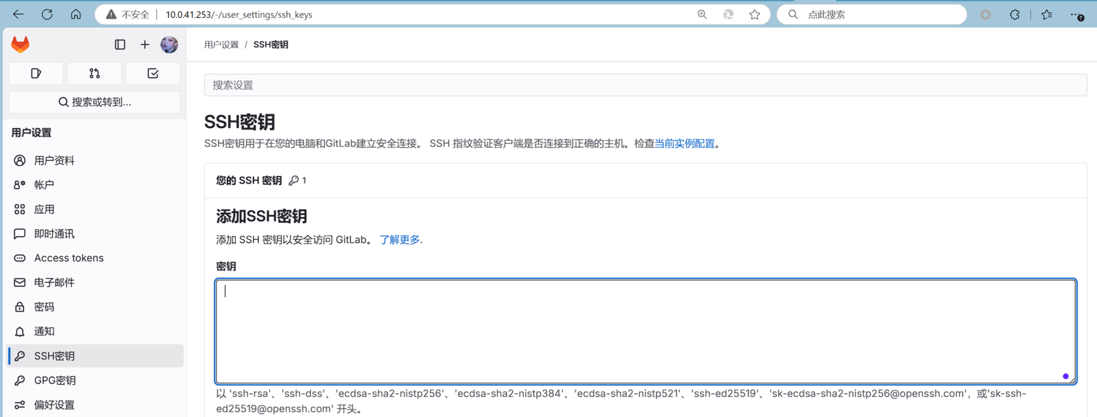The height and width of the screenshot is (417, 1097).
Task: Click the address bar URL
Action: [x=239, y=14]
